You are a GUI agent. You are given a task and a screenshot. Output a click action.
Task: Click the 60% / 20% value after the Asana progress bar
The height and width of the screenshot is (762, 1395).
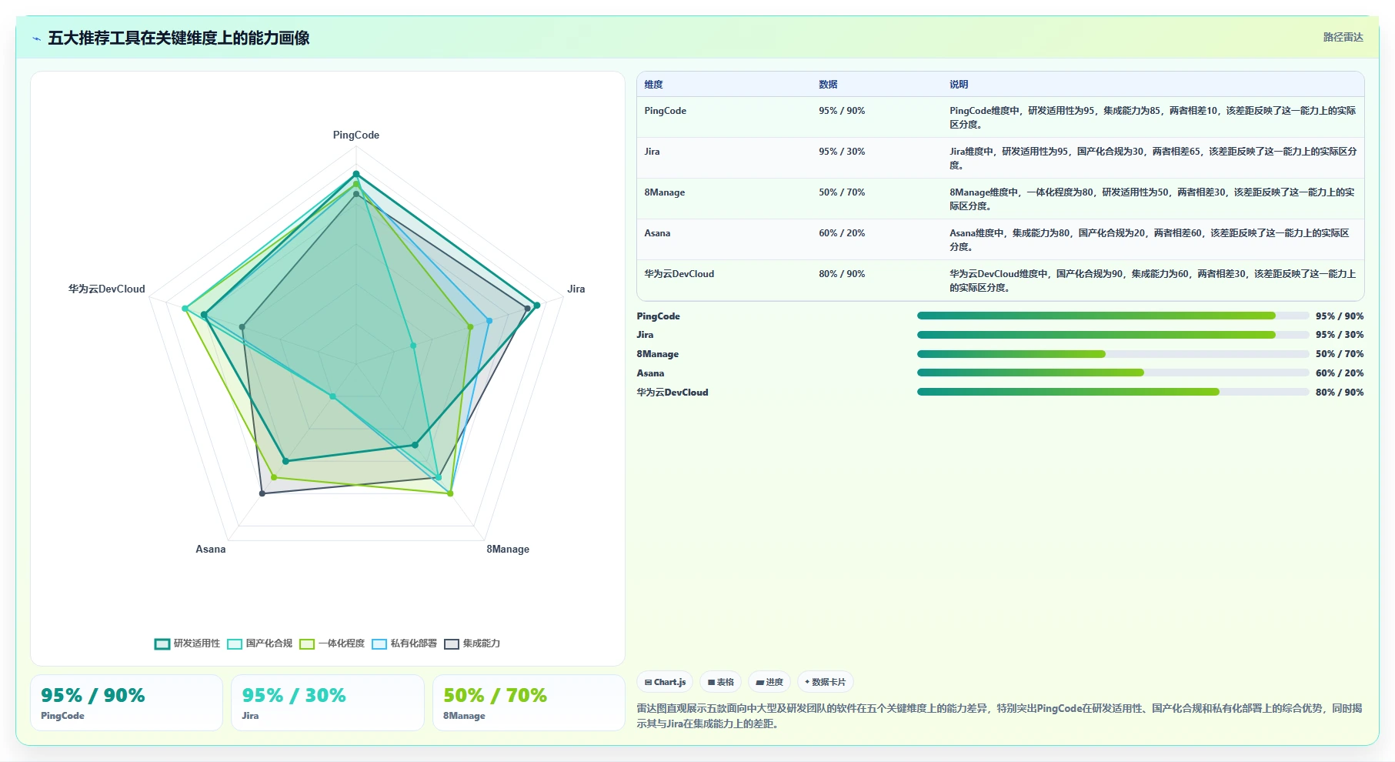coord(1340,373)
